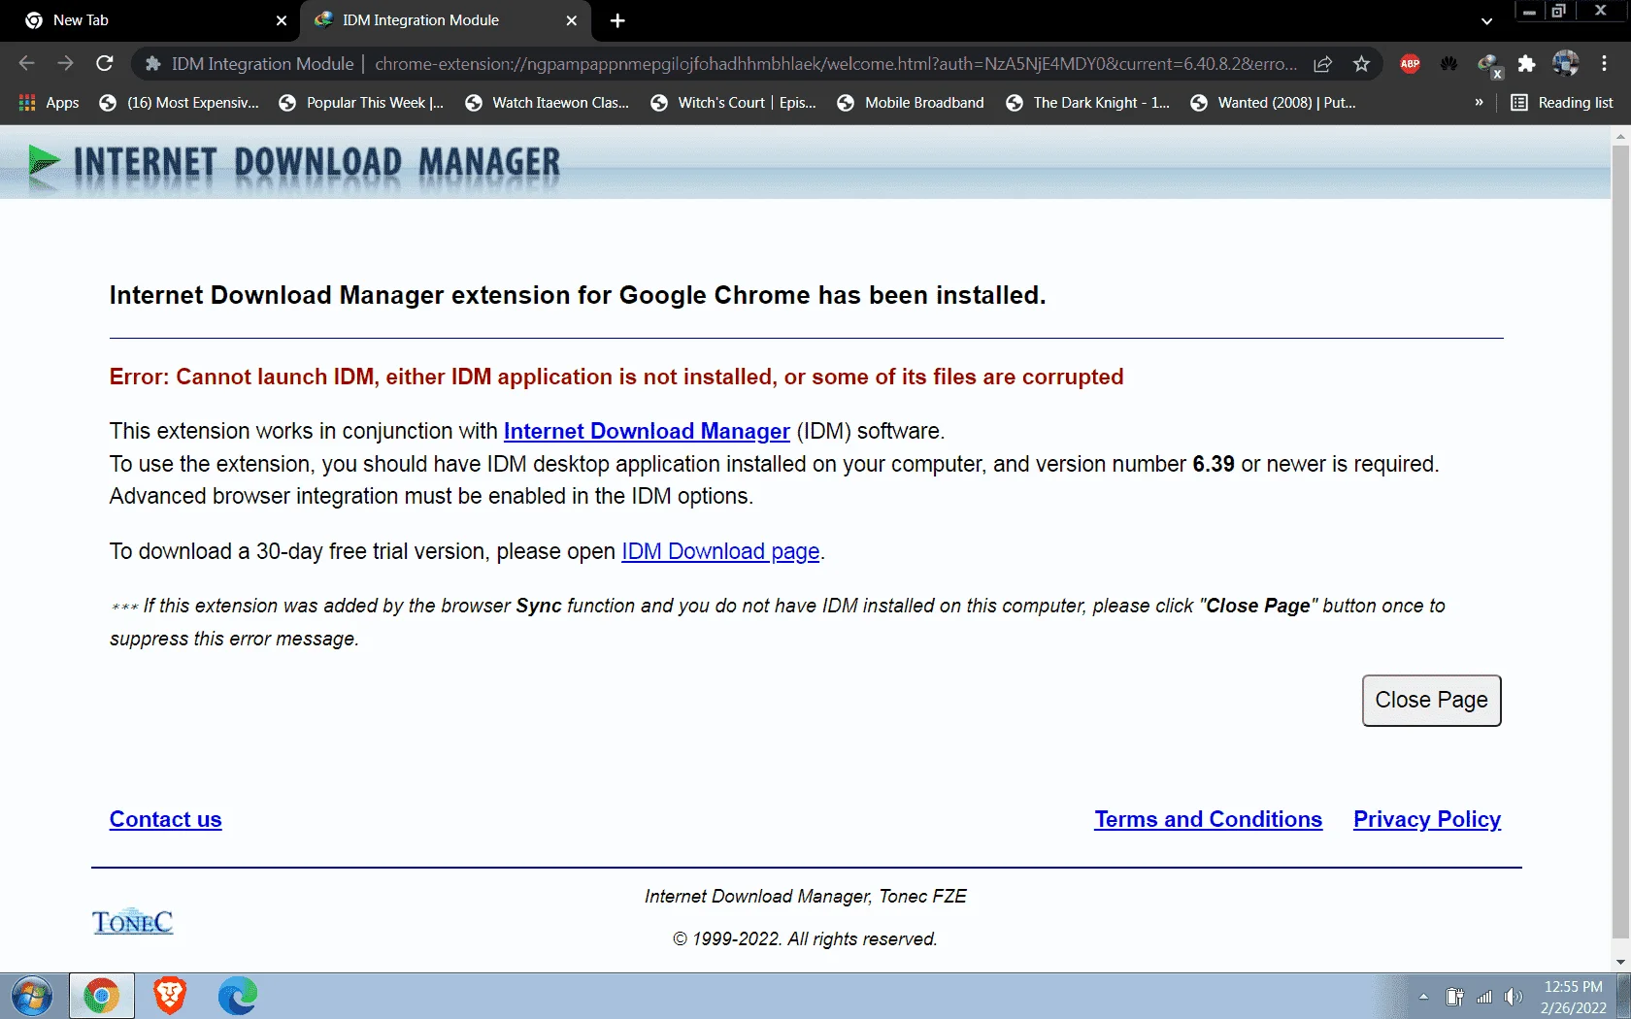This screenshot has height=1019, width=1631.
Task: Click the scrollbar down arrow
Action: [1620, 962]
